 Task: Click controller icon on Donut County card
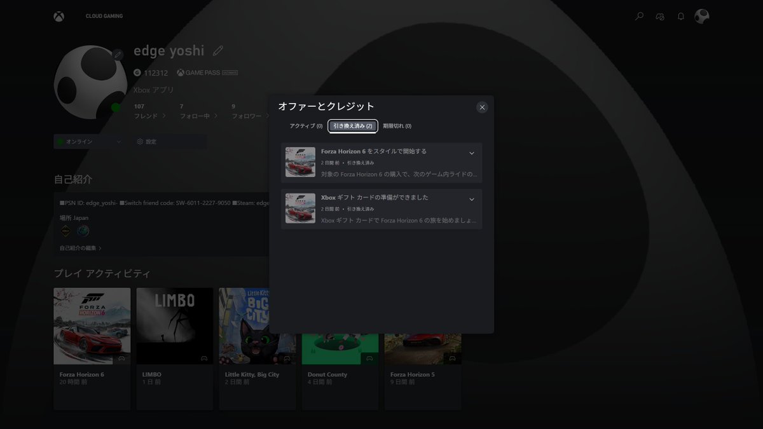[x=369, y=358]
